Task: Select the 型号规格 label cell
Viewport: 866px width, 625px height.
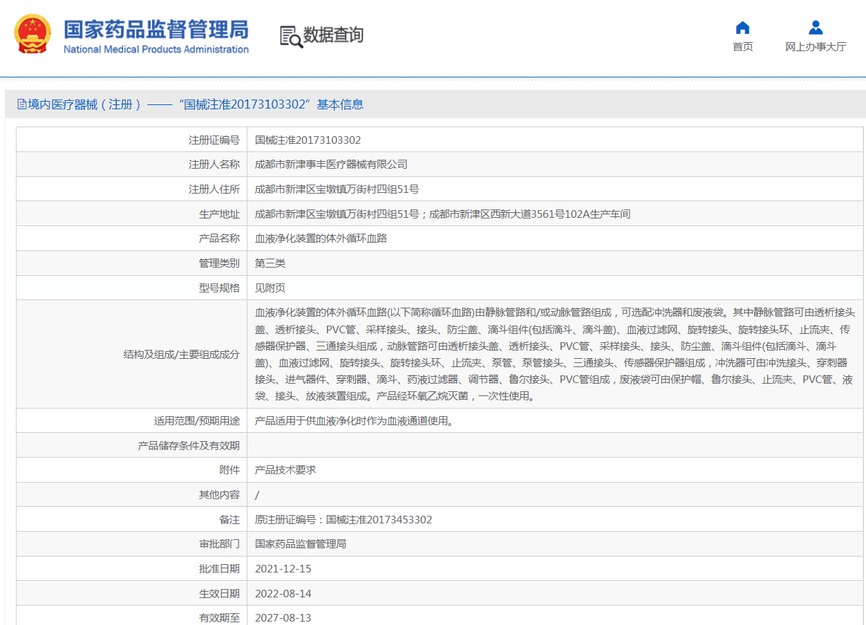Action: [132, 288]
